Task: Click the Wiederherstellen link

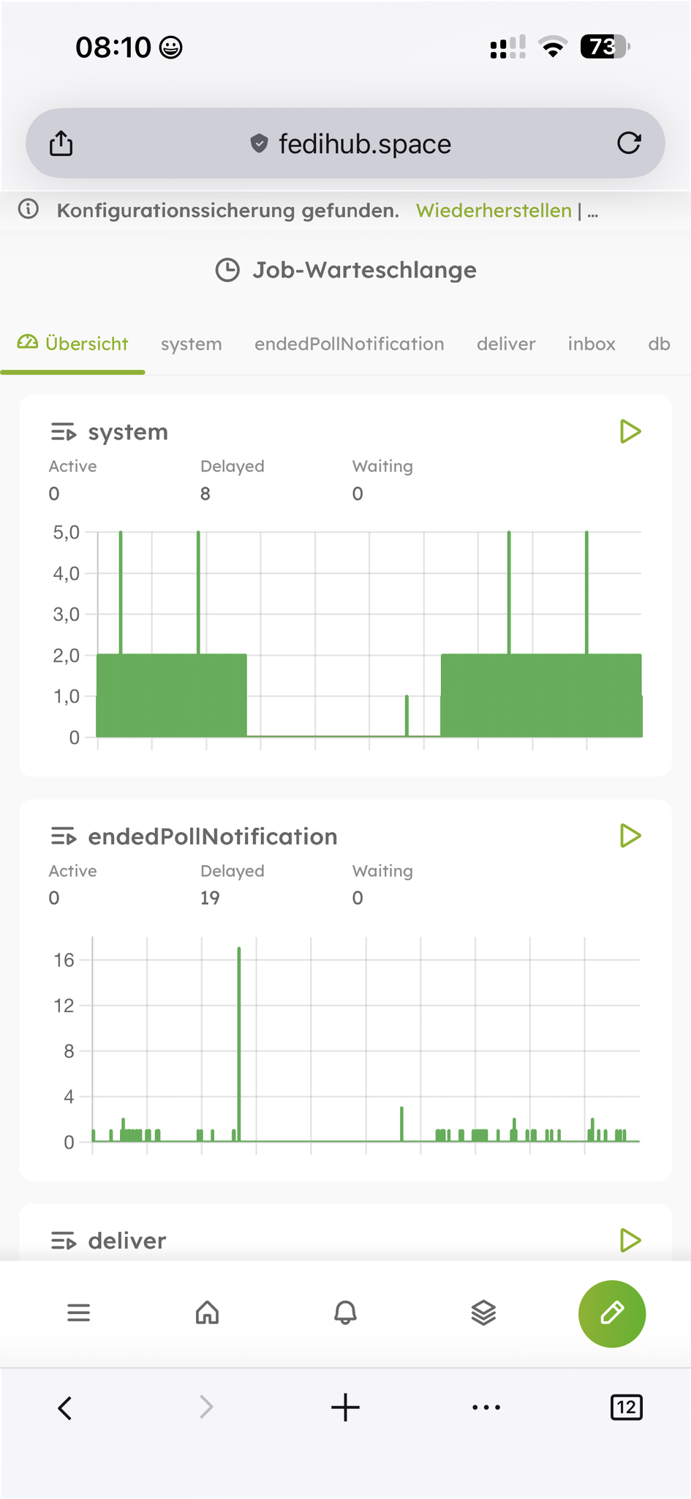Action: 494,211
